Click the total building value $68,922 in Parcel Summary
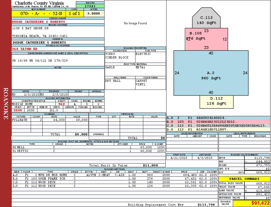271x207 pixels. pos(263,183)
